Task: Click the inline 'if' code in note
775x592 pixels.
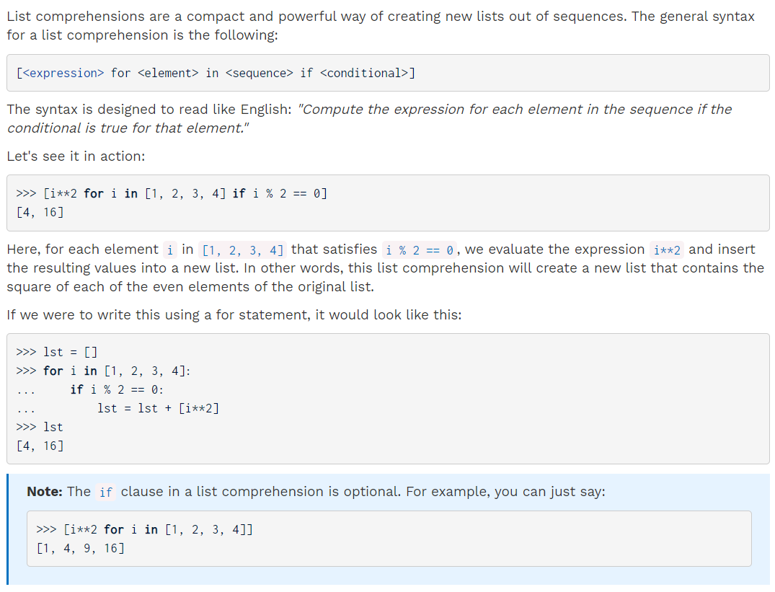Action: coord(106,492)
